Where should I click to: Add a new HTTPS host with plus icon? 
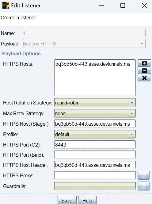coord(144,63)
